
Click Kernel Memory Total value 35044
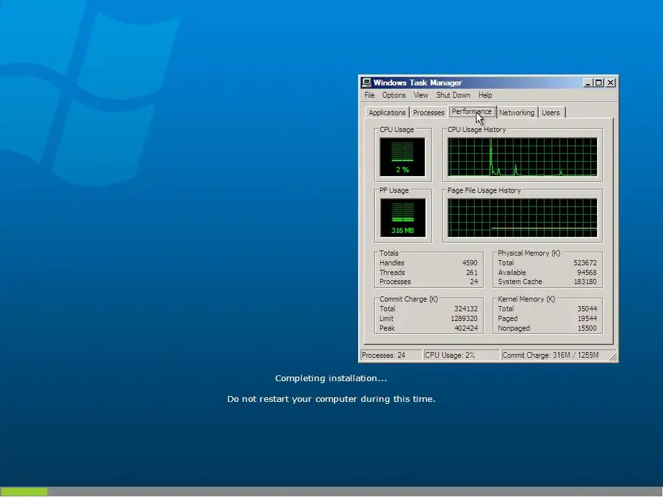(587, 309)
